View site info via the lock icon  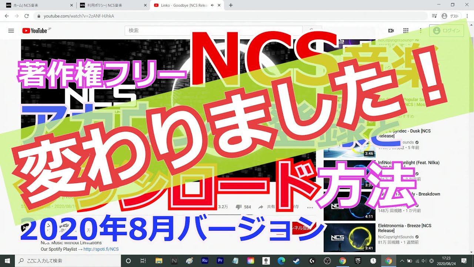[39, 16]
